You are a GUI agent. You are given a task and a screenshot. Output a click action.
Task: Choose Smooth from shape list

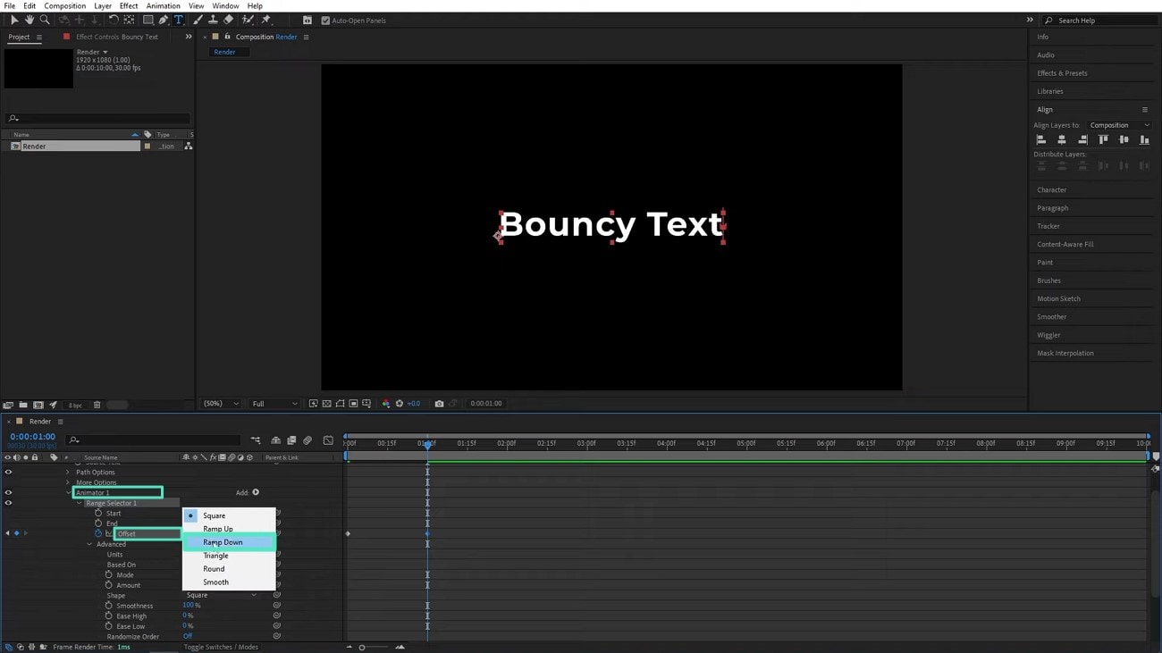(x=229, y=582)
